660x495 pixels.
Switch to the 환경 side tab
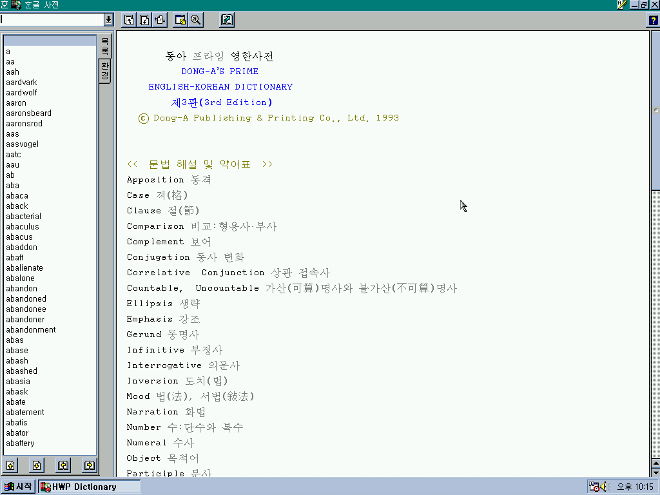click(105, 71)
